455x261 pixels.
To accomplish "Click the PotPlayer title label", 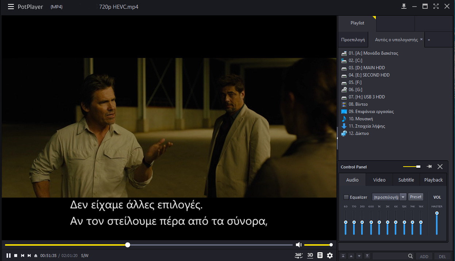I will click(x=30, y=7).
